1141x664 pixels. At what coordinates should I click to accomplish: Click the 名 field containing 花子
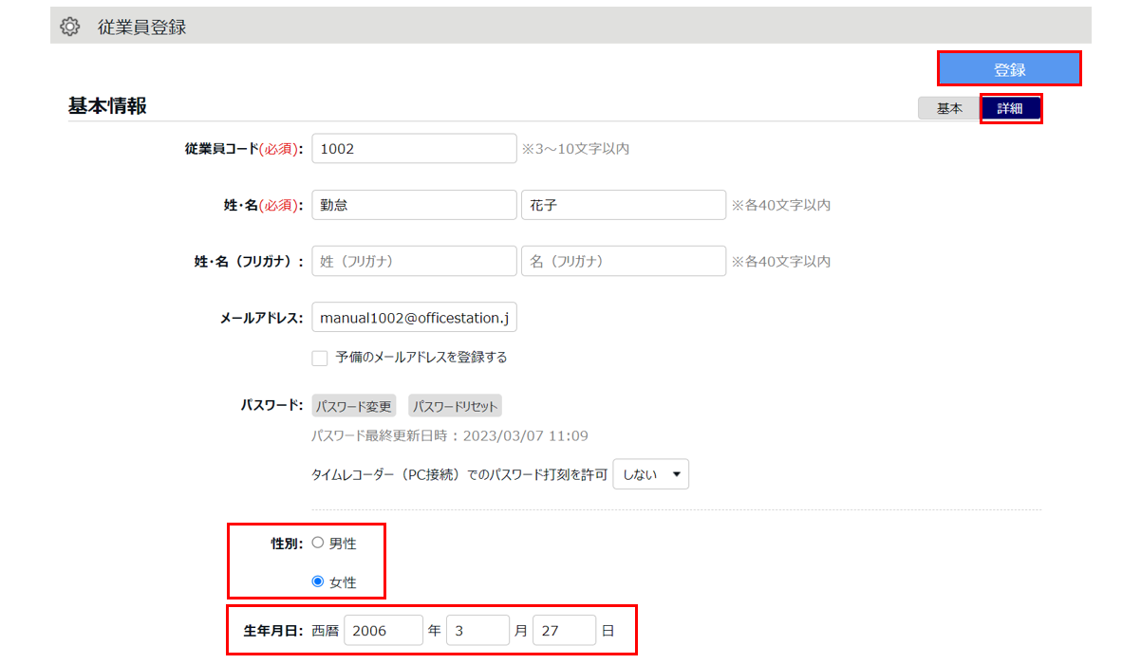coord(623,205)
